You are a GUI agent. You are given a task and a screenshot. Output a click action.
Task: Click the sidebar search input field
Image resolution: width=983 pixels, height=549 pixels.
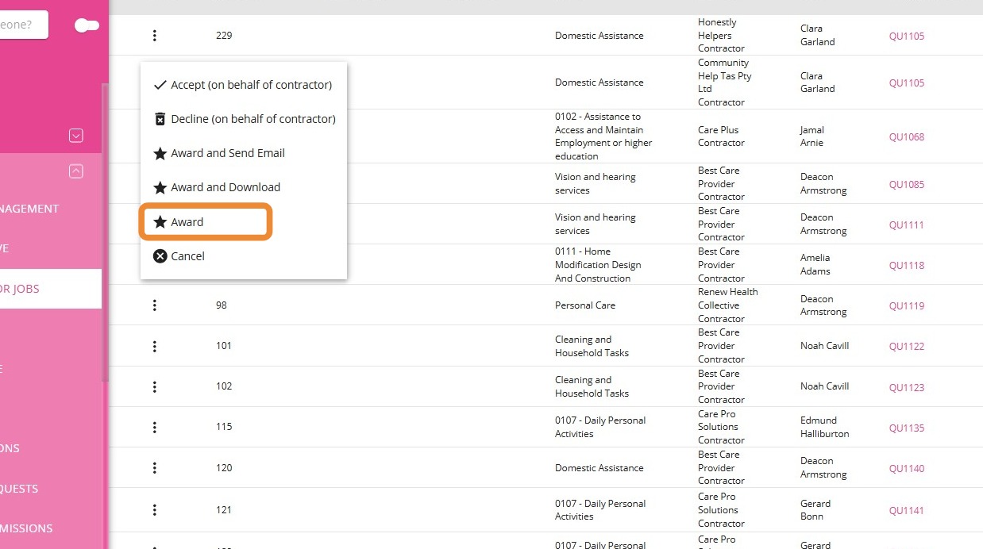point(22,25)
